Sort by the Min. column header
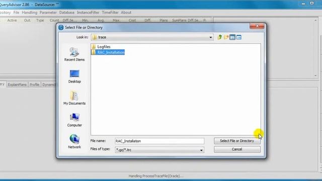Viewport: 322px width, 181px height. pyautogui.click(x=85, y=20)
